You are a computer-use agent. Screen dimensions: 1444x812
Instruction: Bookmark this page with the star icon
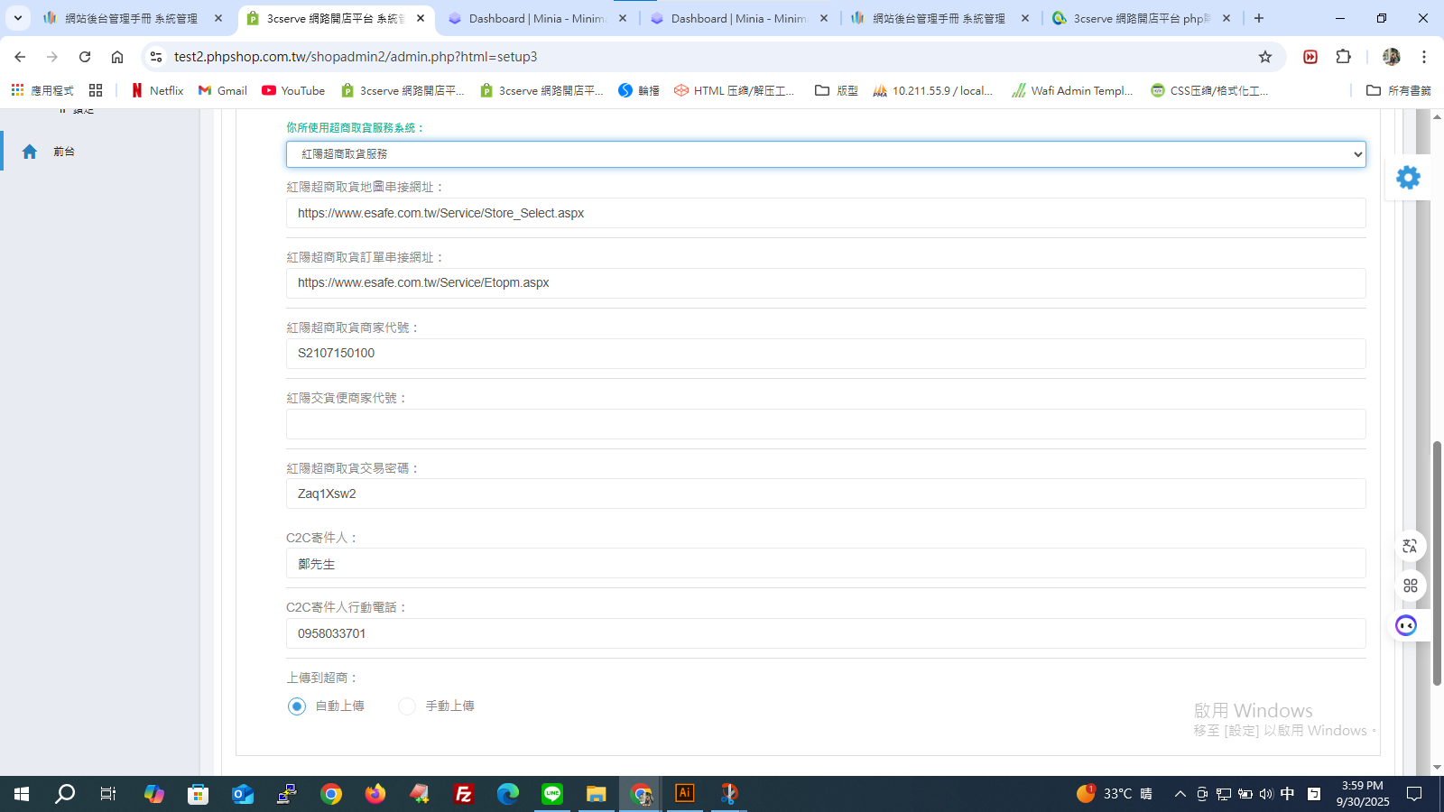pos(1265,57)
